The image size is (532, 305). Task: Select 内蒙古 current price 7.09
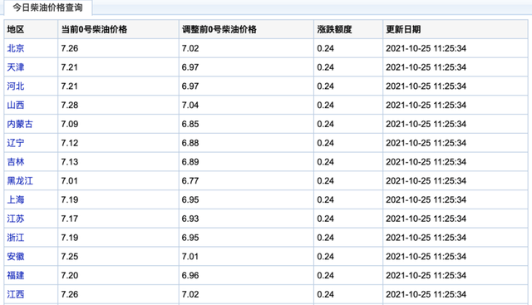(70, 124)
